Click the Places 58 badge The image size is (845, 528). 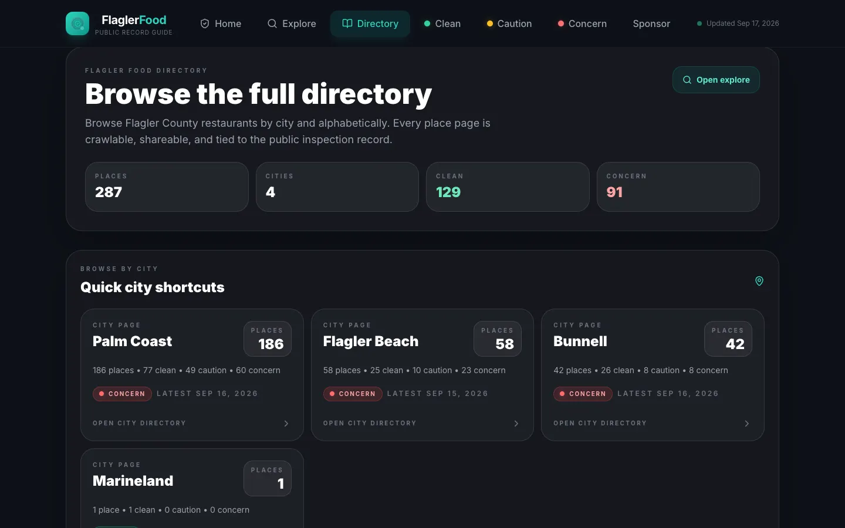(x=498, y=339)
